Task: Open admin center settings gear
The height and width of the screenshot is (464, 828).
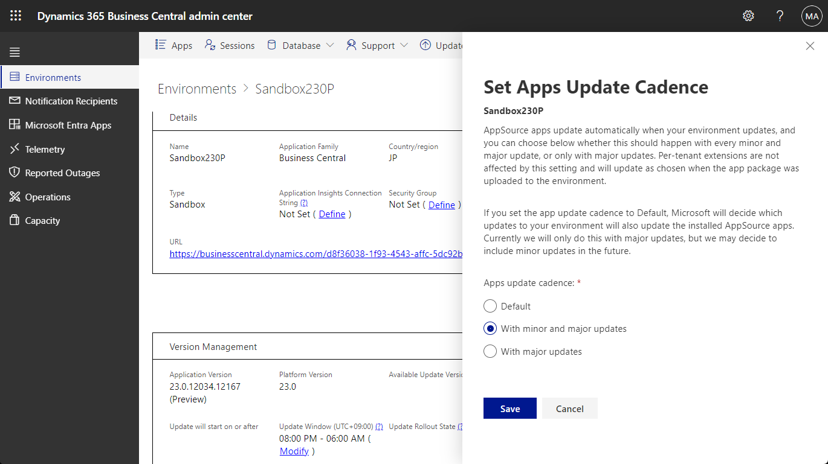Action: click(x=748, y=16)
